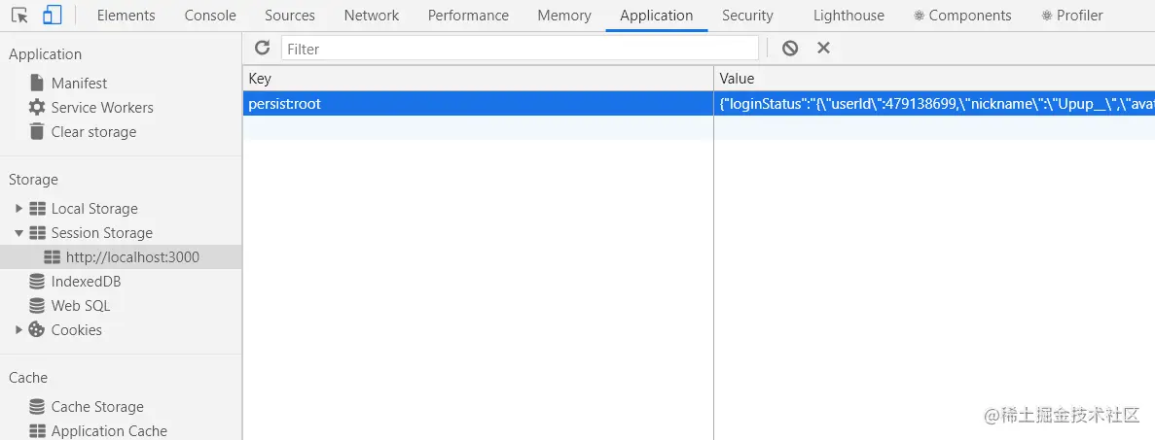Click the Application section heading
This screenshot has height=440, width=1155.
[45, 54]
